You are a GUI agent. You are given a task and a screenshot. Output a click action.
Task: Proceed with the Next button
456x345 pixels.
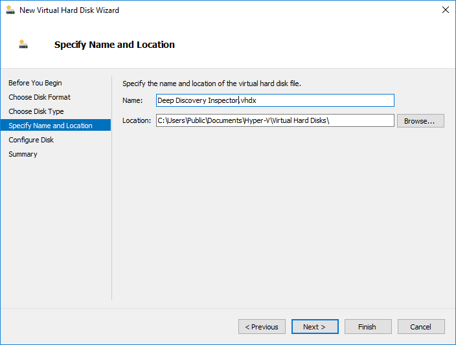coord(315,327)
